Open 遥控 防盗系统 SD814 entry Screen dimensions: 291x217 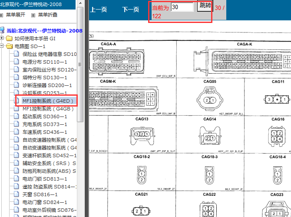click(x=50, y=187)
